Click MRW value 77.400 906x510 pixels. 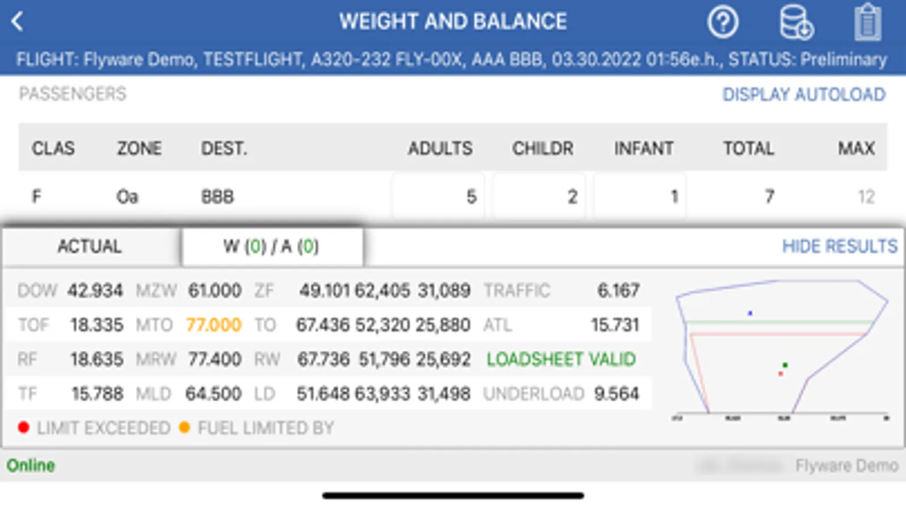tap(215, 359)
